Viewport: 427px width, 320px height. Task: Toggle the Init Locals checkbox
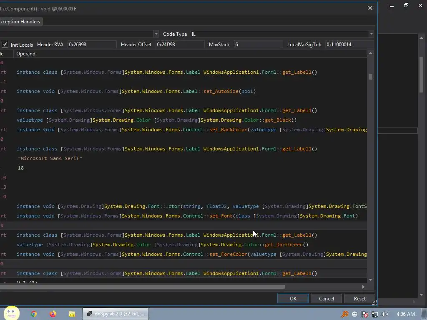[x=5, y=44]
